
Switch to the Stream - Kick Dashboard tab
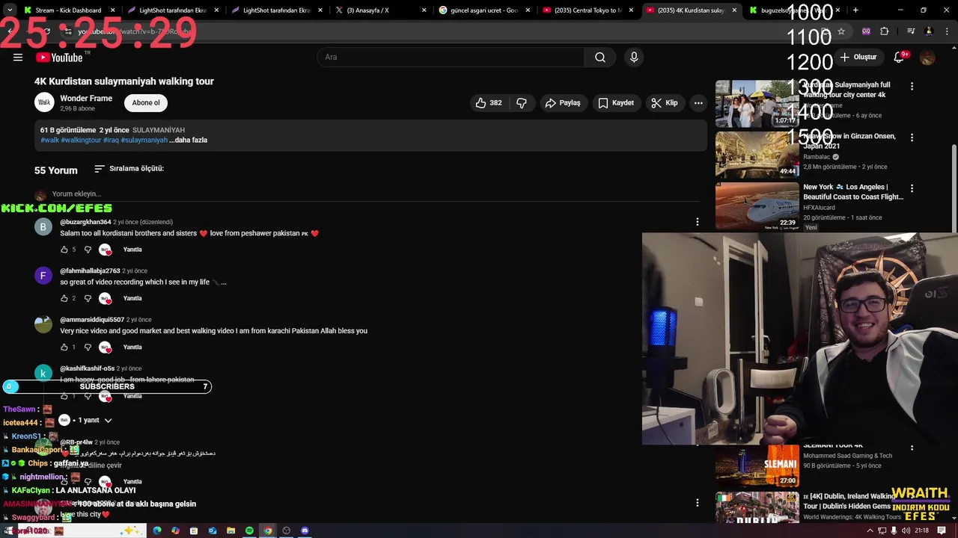point(68,10)
